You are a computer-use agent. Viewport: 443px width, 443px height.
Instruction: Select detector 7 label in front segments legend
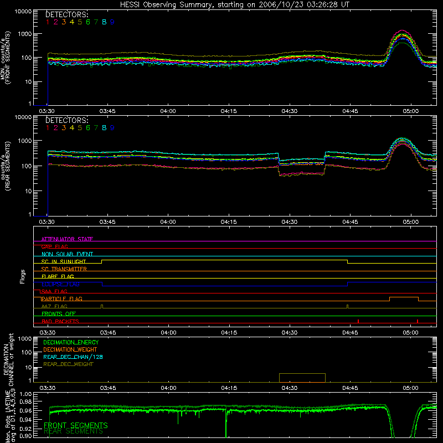click(x=96, y=22)
